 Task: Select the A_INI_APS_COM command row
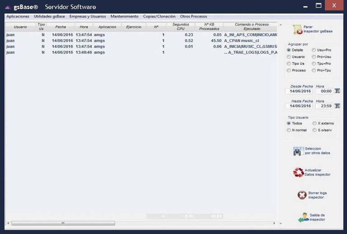[141, 35]
